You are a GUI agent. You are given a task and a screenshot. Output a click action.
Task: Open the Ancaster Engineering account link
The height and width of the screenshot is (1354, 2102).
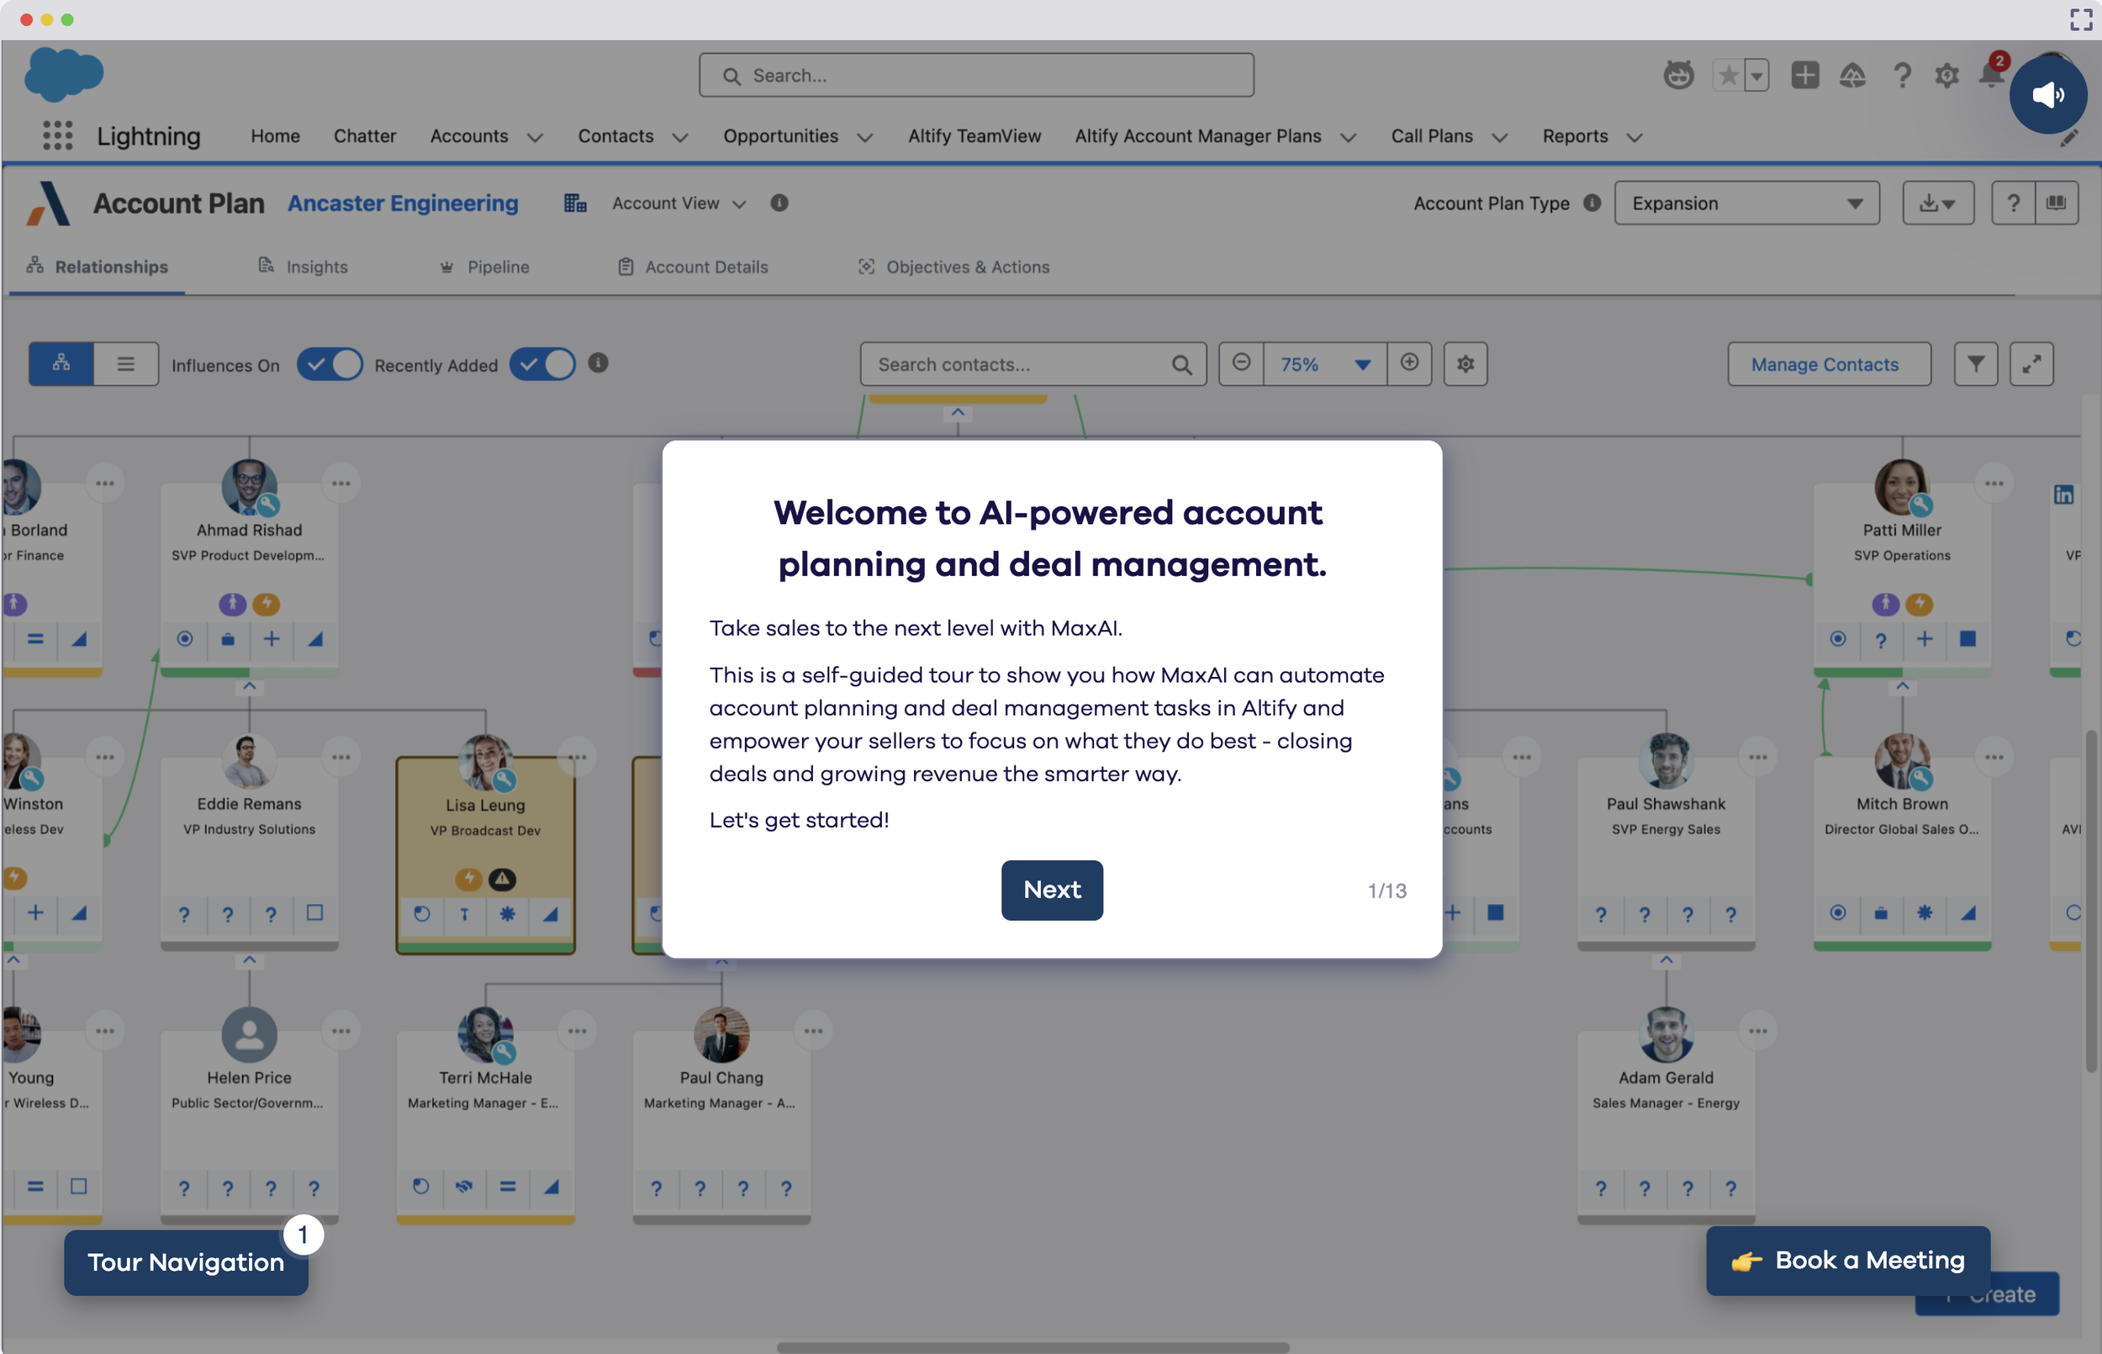[x=403, y=204]
